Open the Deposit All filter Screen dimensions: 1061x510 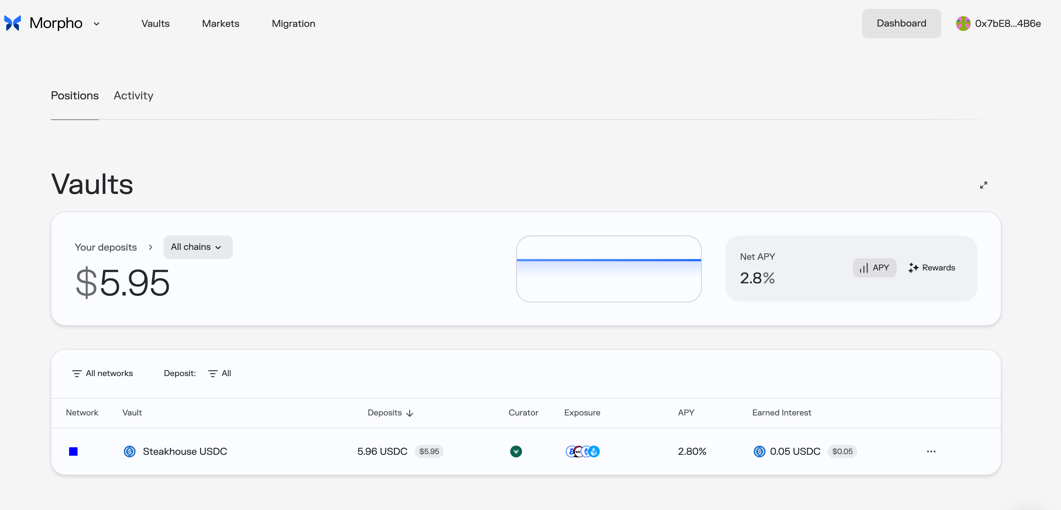(x=220, y=373)
